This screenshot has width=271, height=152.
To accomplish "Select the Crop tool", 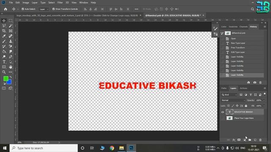I will tap(4, 31).
